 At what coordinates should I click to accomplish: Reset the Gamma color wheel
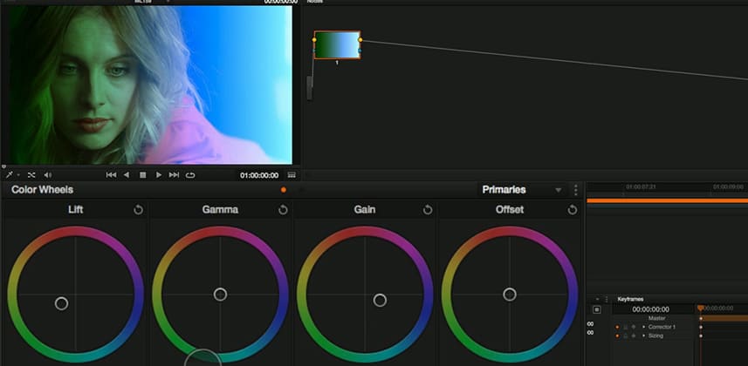click(x=283, y=210)
